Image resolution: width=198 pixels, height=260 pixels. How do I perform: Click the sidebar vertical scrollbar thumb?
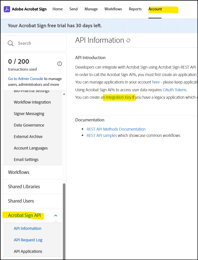64,222
